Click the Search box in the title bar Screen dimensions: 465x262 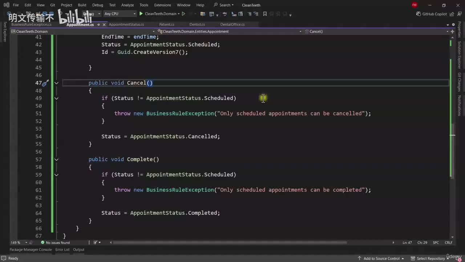[224, 5]
